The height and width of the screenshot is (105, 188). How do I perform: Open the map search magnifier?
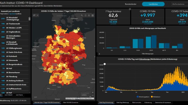(x=82, y=15)
